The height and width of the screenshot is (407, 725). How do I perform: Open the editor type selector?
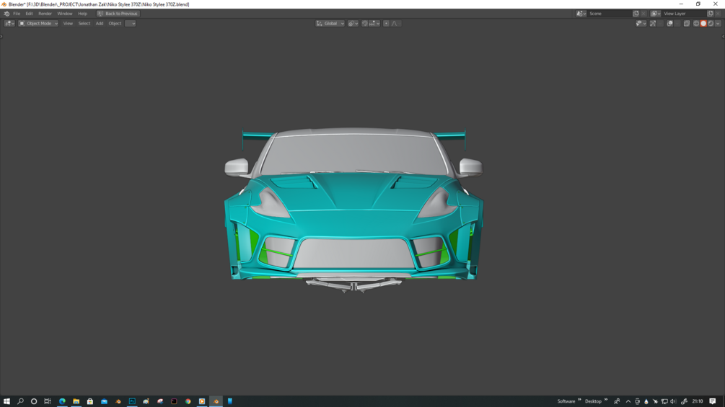9,24
